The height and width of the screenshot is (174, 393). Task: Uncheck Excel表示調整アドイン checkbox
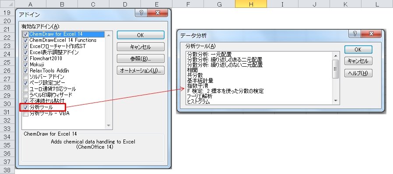point(25,52)
